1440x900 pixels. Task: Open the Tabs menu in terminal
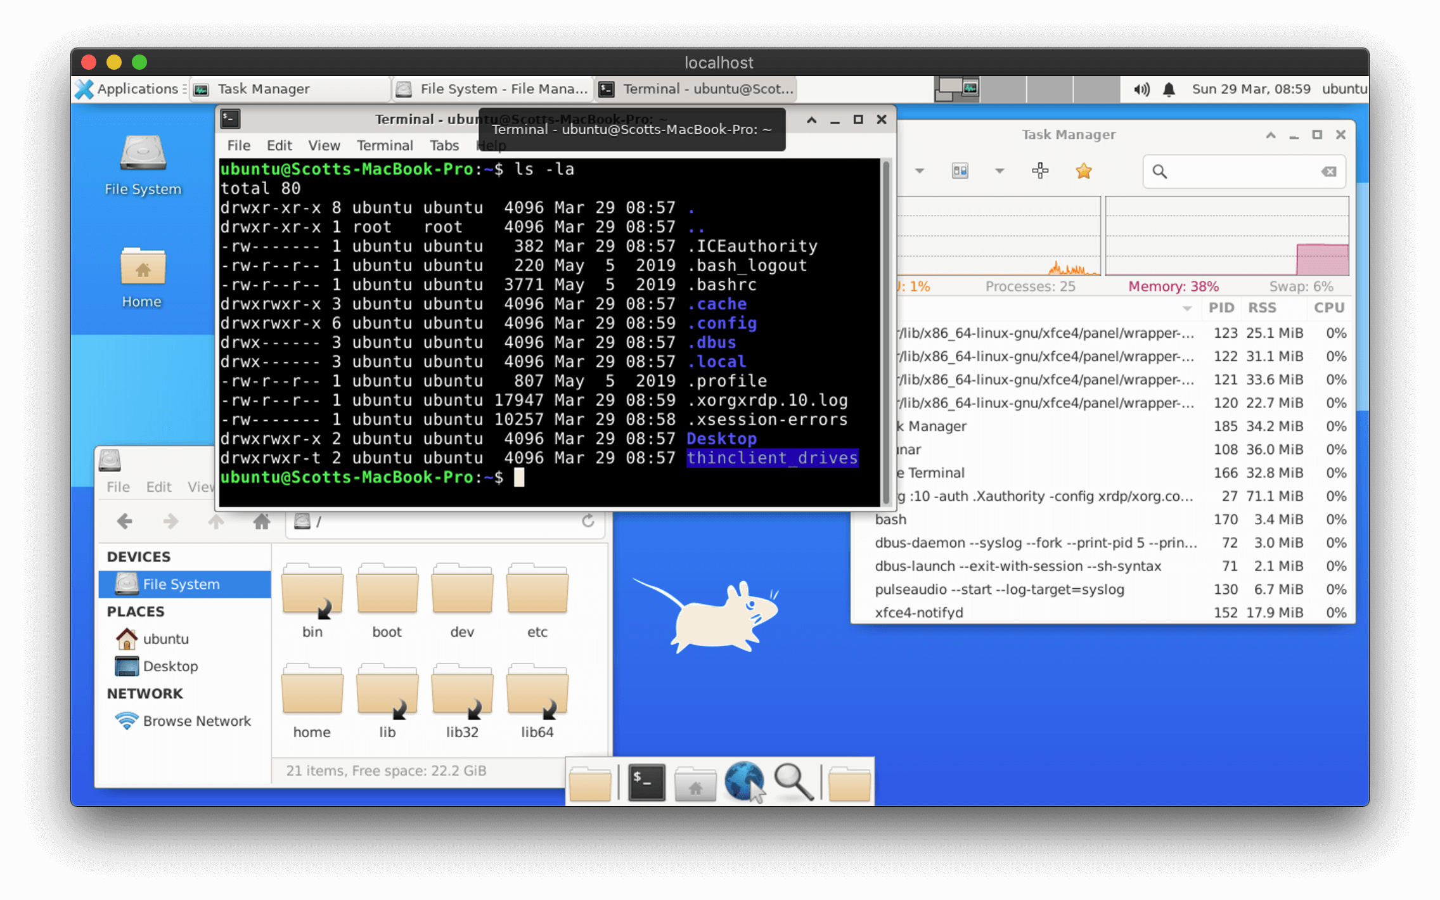pos(444,146)
